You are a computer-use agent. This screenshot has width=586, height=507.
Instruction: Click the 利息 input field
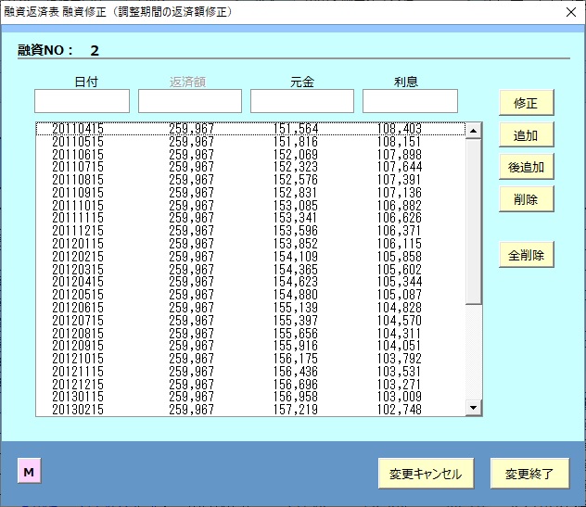click(410, 101)
